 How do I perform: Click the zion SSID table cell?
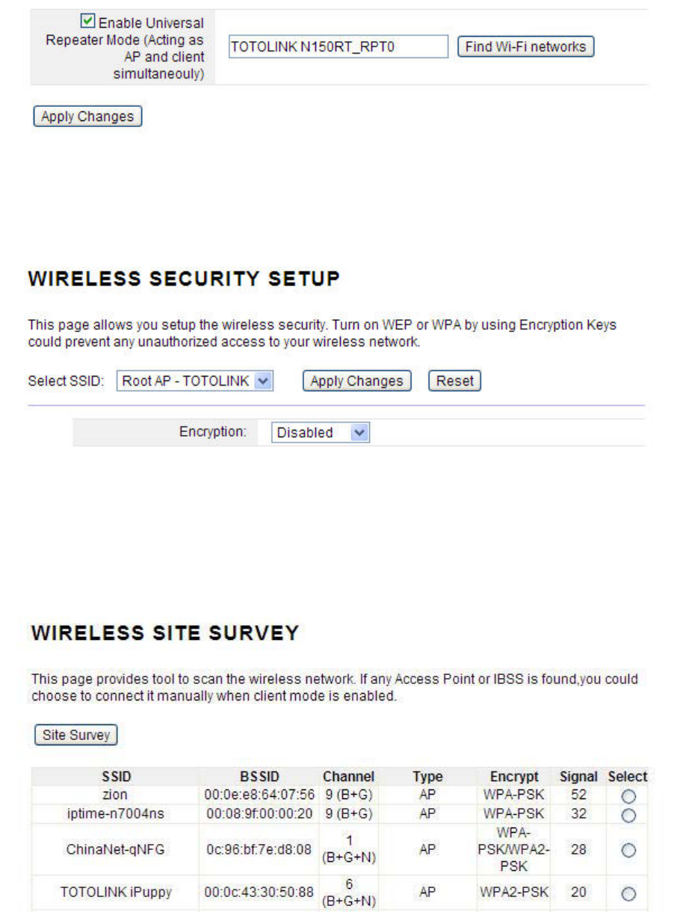click(114, 795)
